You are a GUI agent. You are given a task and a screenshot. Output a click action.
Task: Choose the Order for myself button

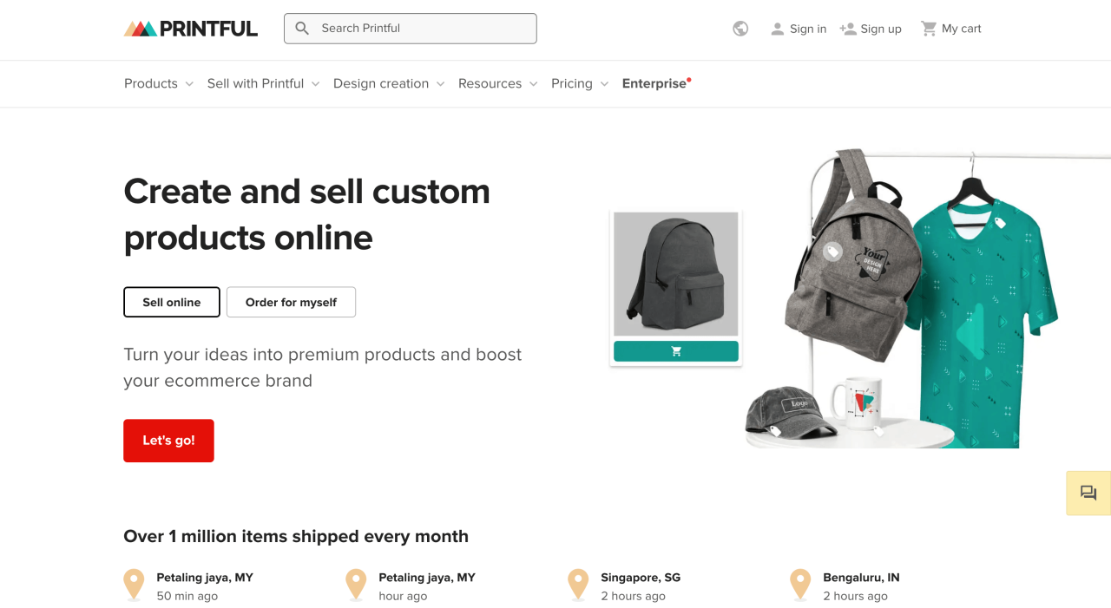coord(291,302)
